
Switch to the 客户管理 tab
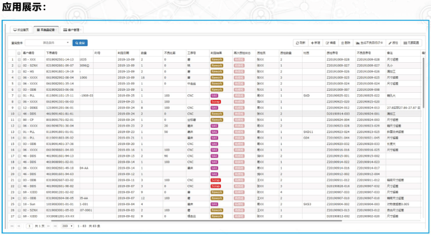click(x=71, y=30)
